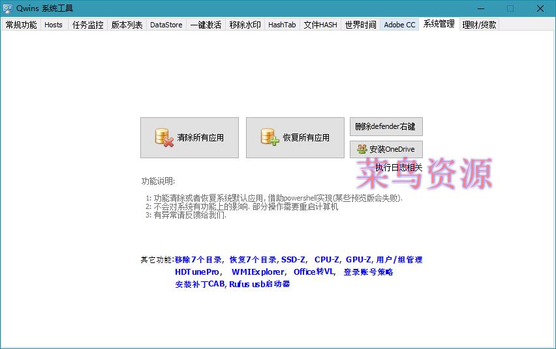Open the GPU-Z link
The image size is (556, 349).
[358, 260]
